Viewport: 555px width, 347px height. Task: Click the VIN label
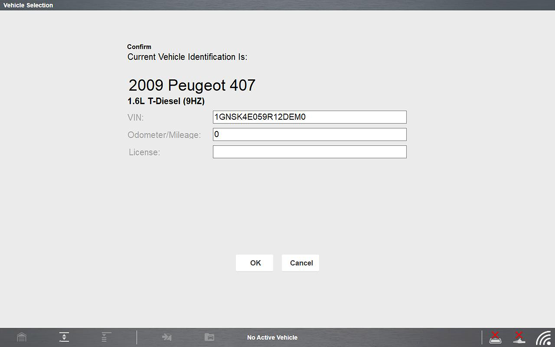(136, 117)
